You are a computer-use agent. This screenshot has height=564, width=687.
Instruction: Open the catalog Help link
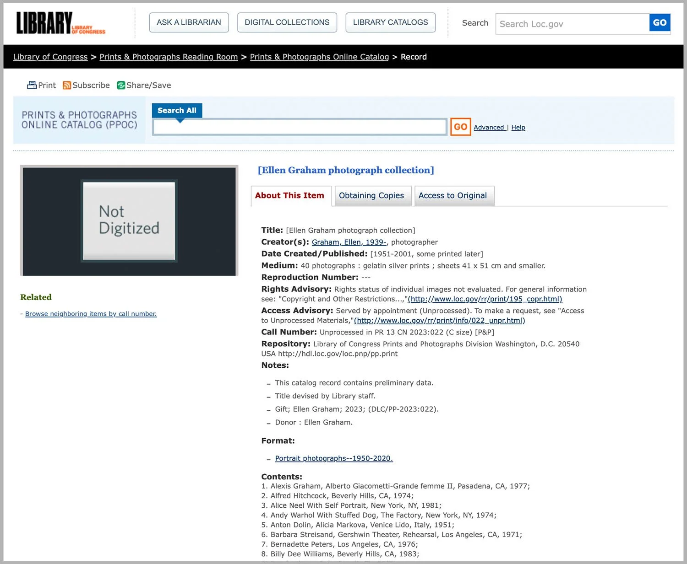click(518, 128)
